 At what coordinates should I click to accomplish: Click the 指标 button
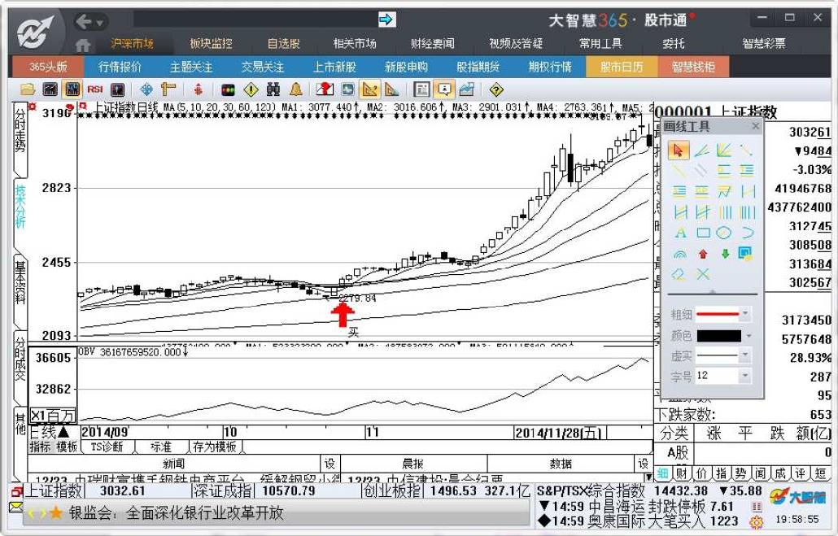[41, 447]
